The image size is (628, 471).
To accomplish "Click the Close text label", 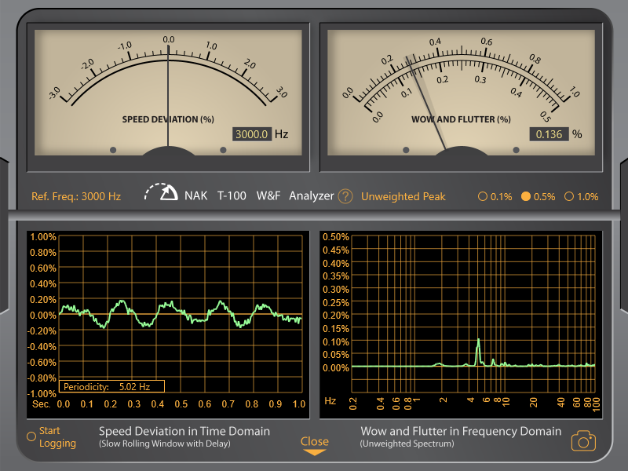I will 314,440.
